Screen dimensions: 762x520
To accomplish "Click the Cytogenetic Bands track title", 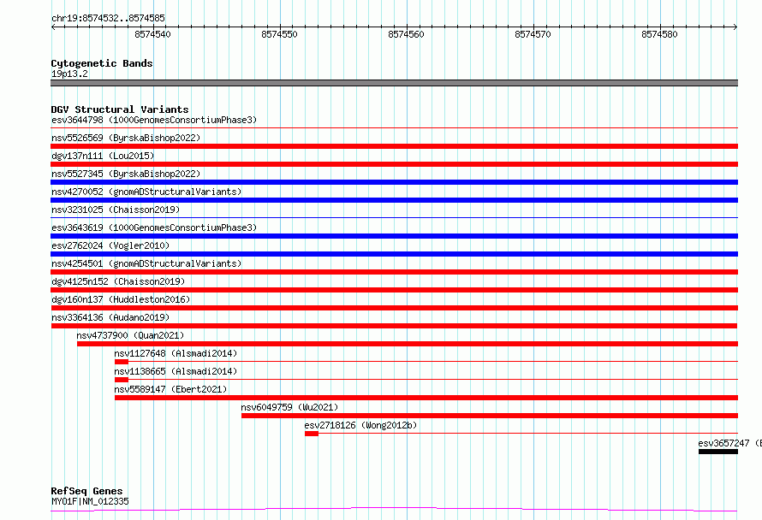I will click(x=102, y=63).
